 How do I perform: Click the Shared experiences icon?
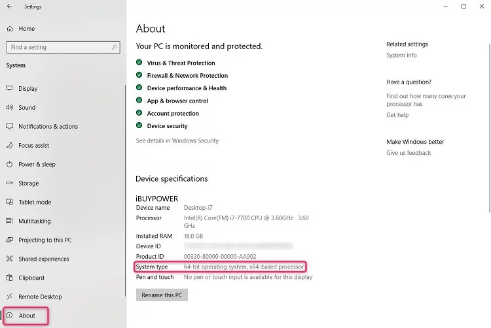9,259
